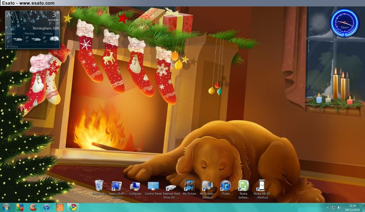Show hidden system tray icons arrow

click(x=327, y=207)
